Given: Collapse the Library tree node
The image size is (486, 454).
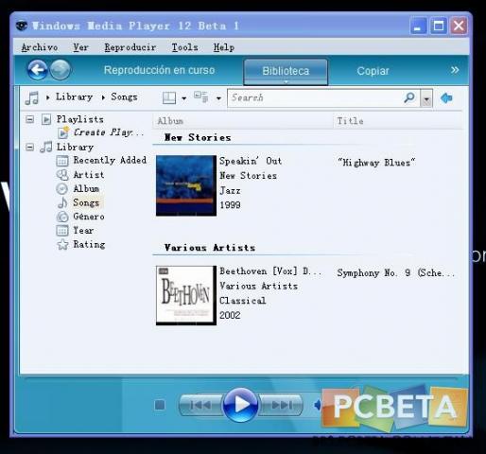Looking at the screenshot, I should (x=30, y=147).
